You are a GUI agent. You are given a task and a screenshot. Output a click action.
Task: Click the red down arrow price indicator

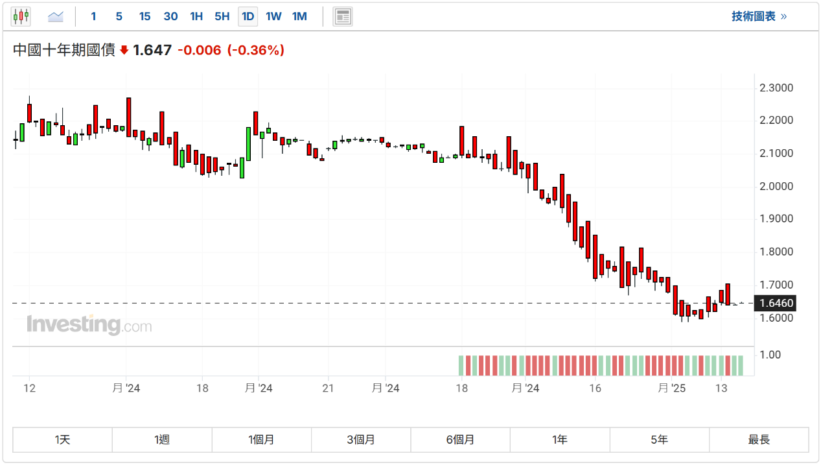click(x=124, y=50)
